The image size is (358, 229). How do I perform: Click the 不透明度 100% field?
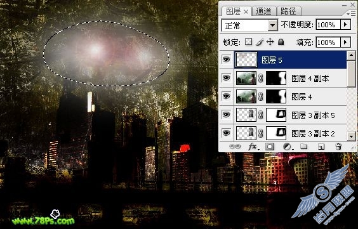328,24
